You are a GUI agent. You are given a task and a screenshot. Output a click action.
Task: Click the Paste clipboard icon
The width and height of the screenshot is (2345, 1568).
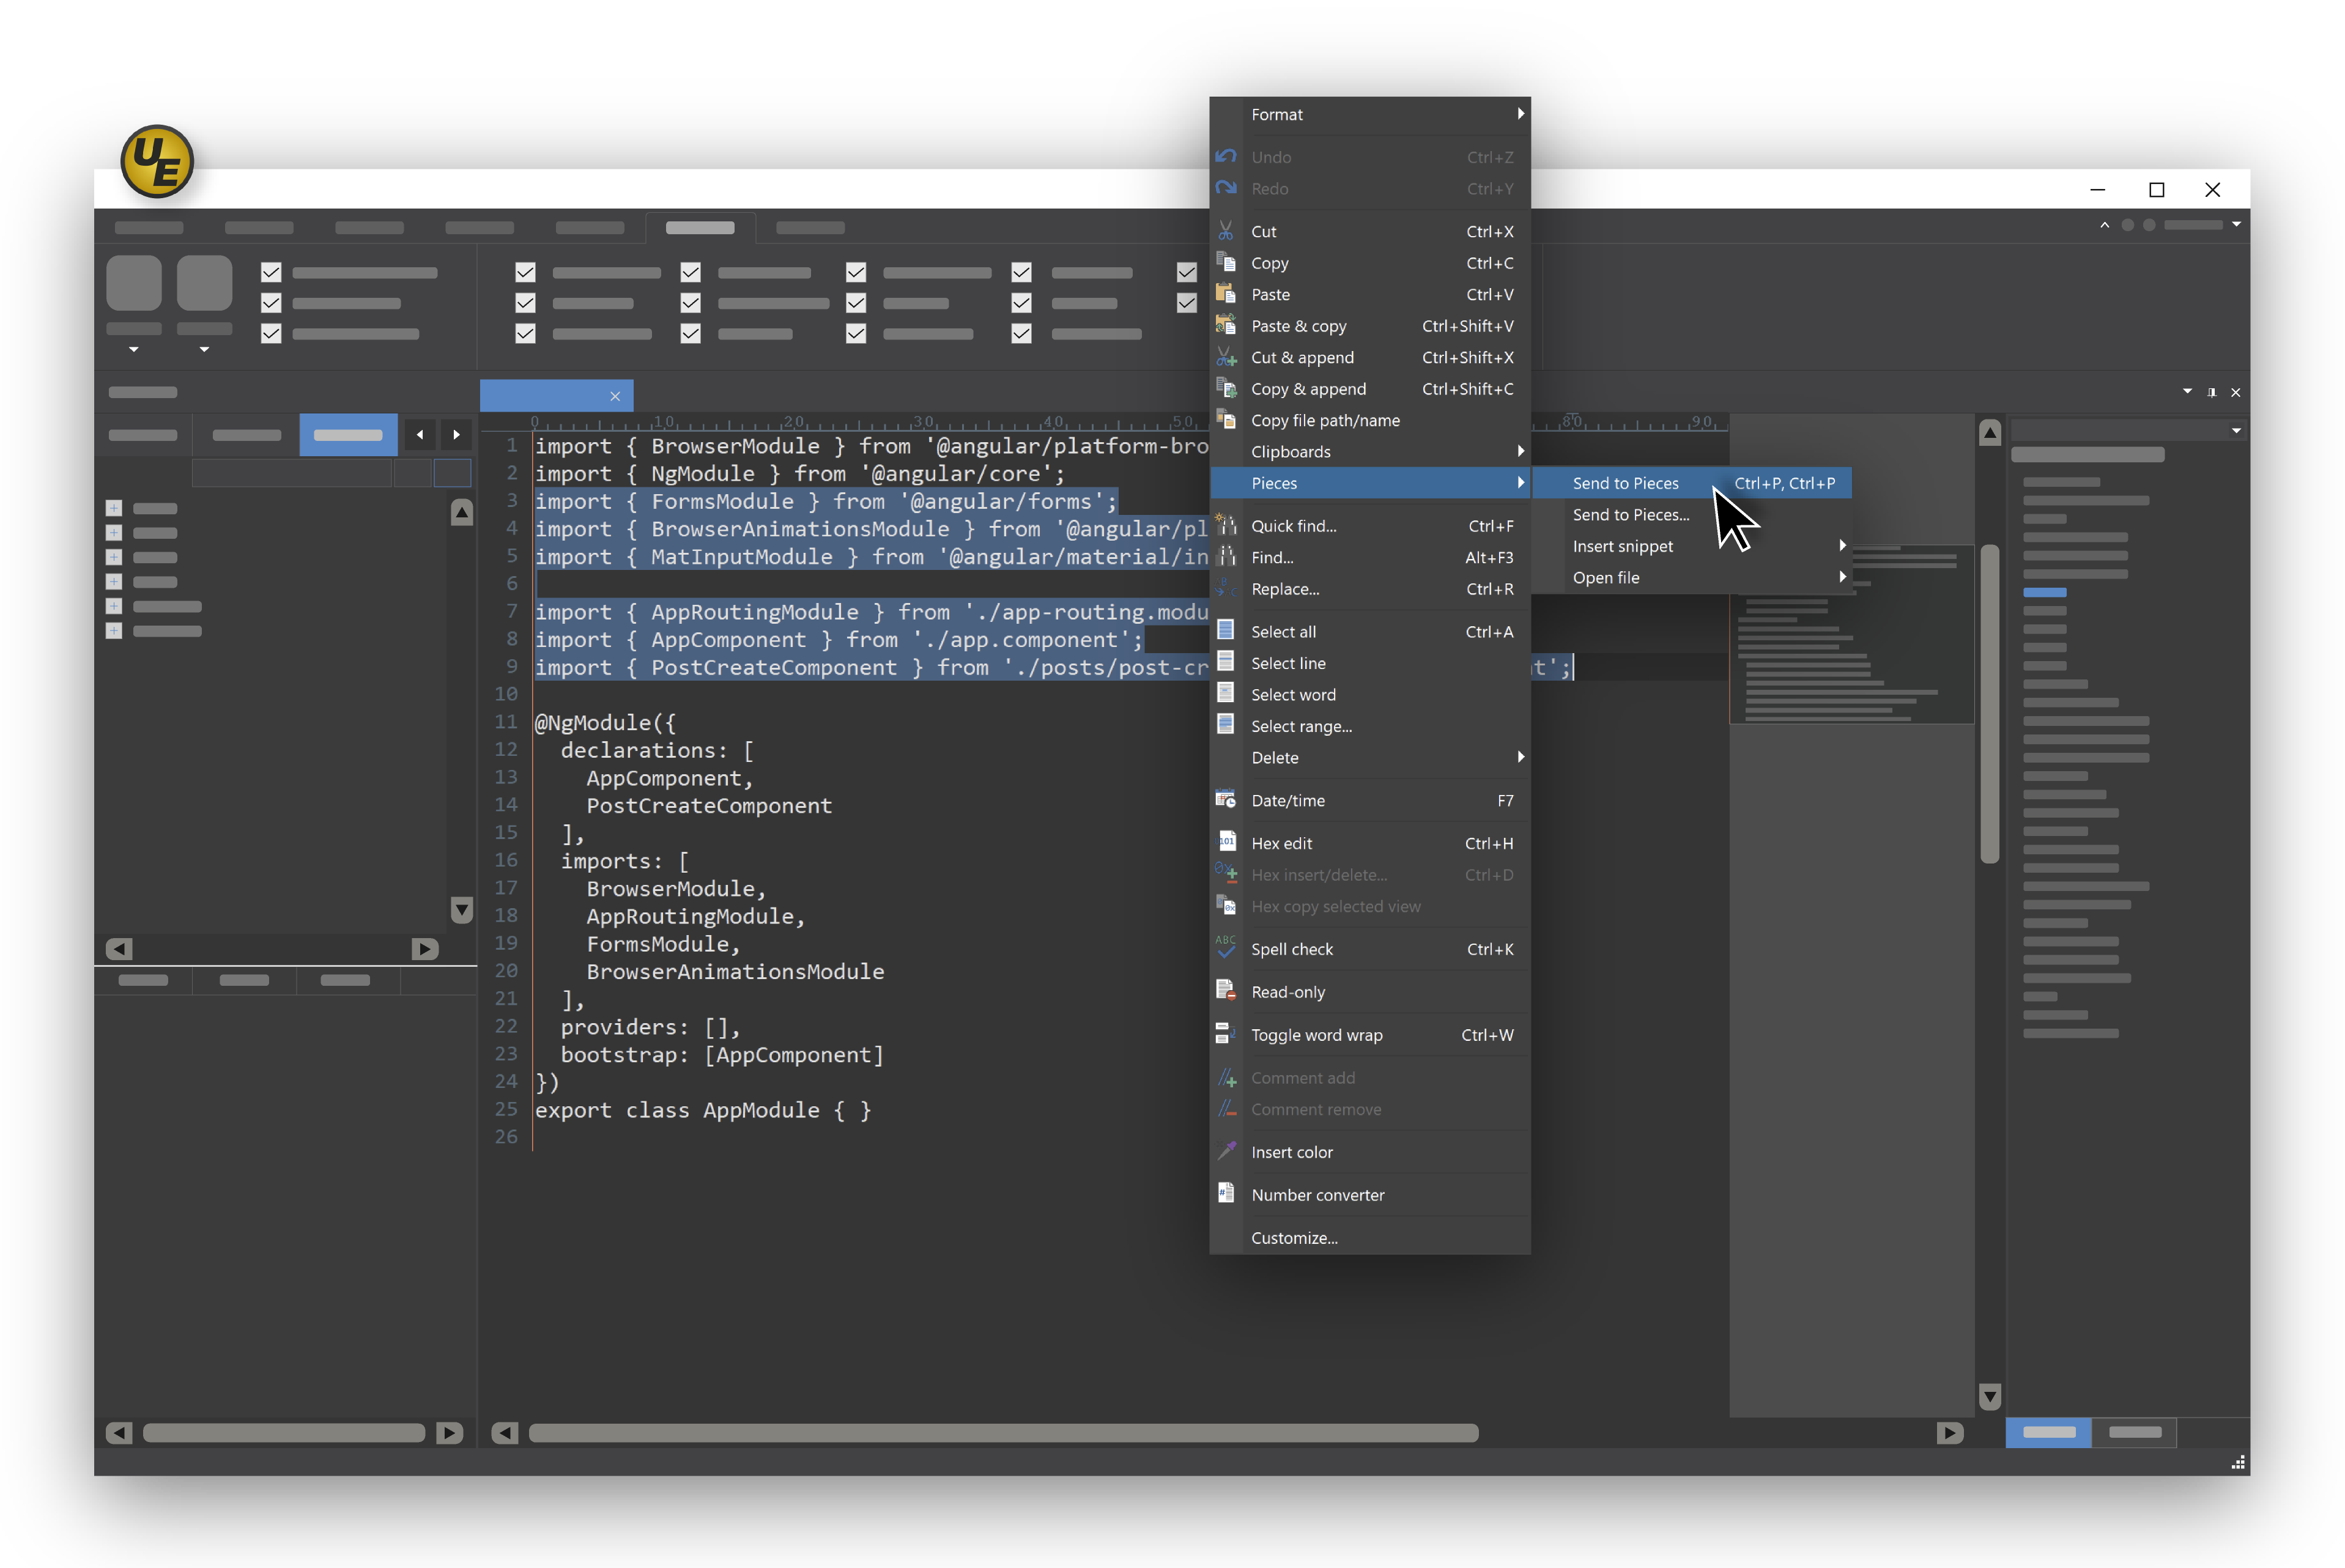pos(1226,294)
